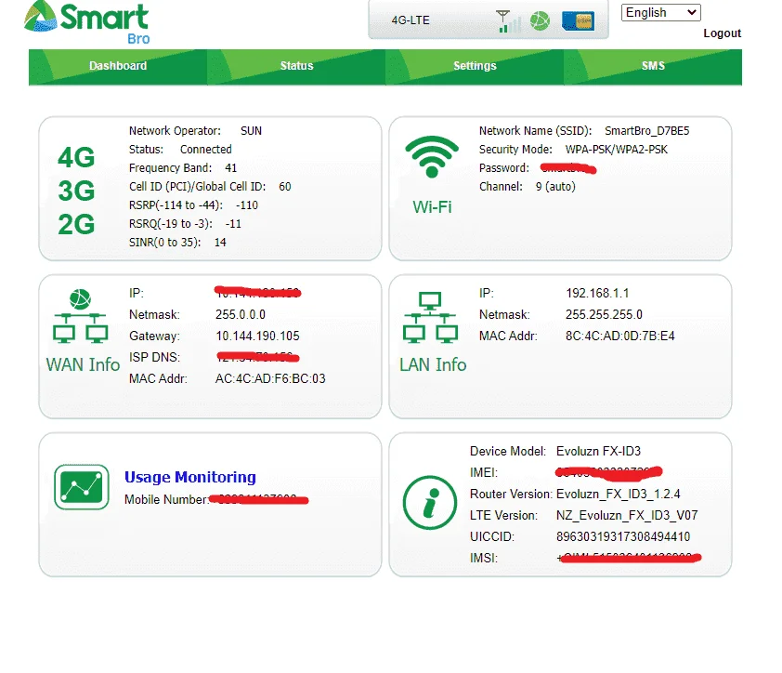This screenshot has width=782, height=673.
Task: Click the WAN netmask 255.0.0.0
Action: 241,314
